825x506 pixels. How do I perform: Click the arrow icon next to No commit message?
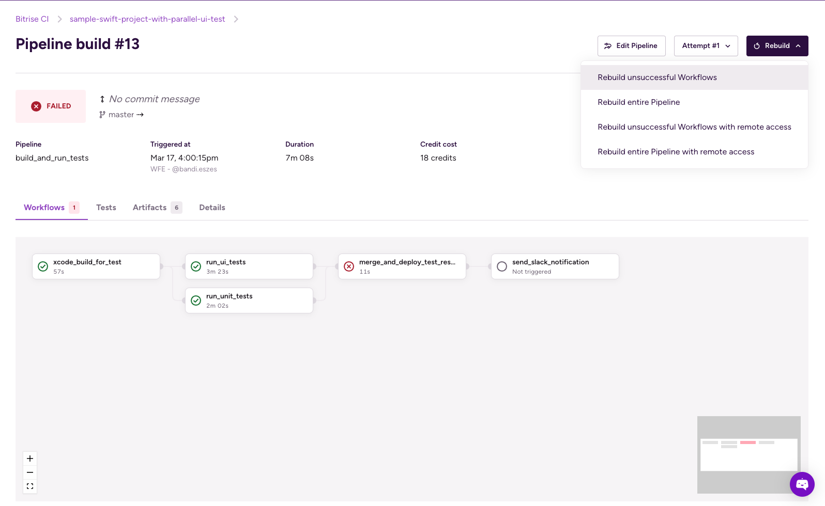point(102,99)
